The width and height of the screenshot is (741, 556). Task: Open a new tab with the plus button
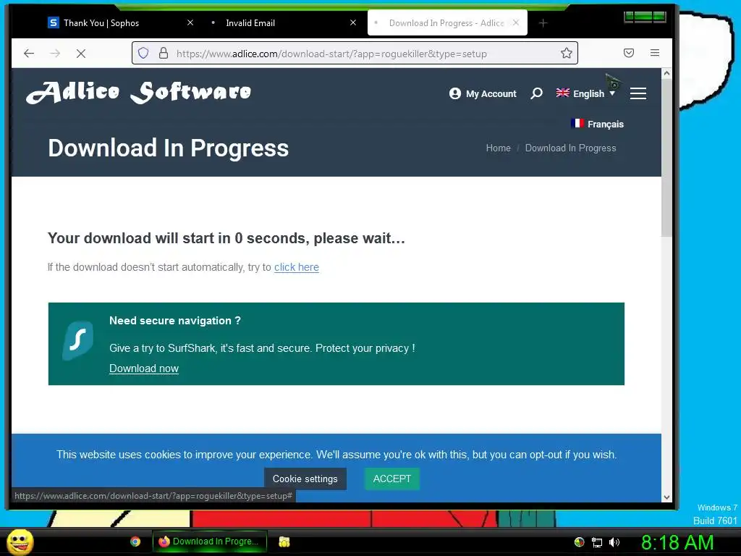pyautogui.click(x=543, y=22)
